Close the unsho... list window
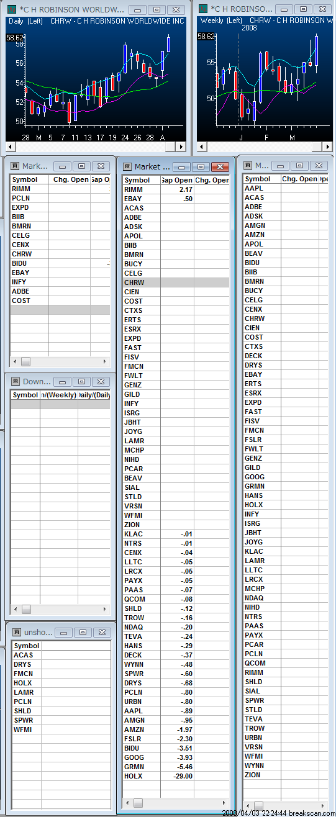The width and height of the screenshot is (336, 817). 102,633
